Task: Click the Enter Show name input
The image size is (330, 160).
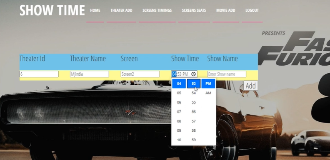Action: [227, 74]
